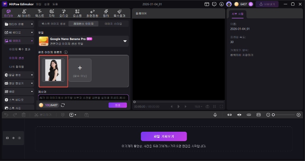Open the 화면전환 (Transitions) tool
Image resolution: width=305 pixels, height=161 pixels.
click(x=92, y=13)
